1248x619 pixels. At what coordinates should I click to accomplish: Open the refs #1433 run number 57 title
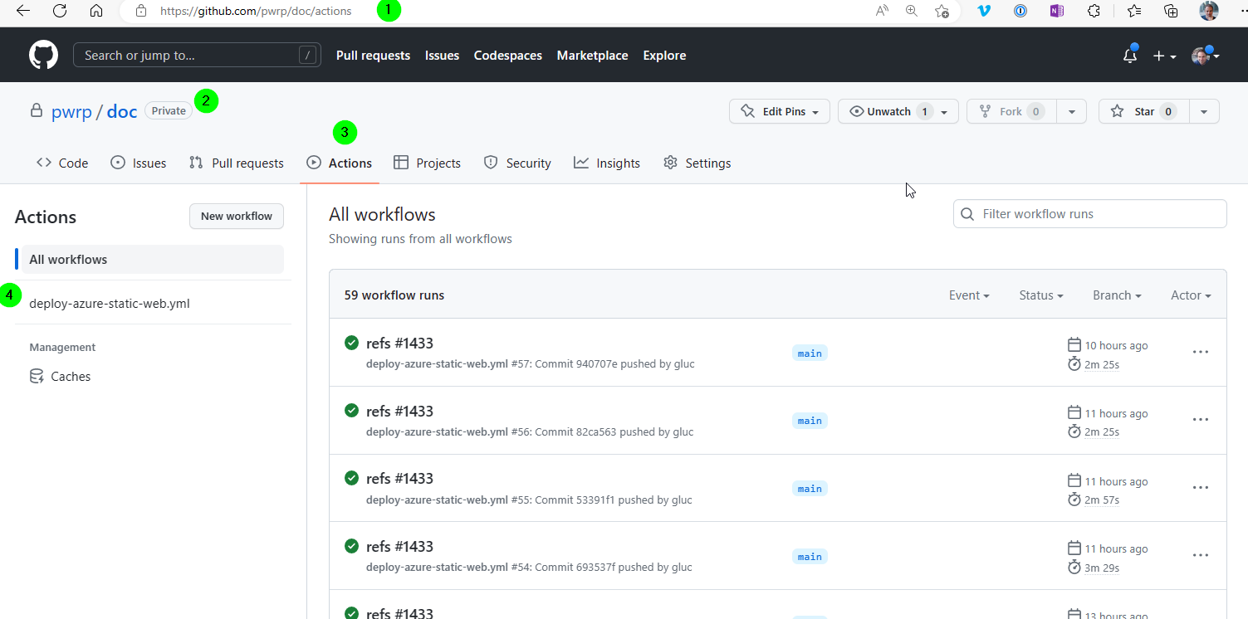point(399,343)
